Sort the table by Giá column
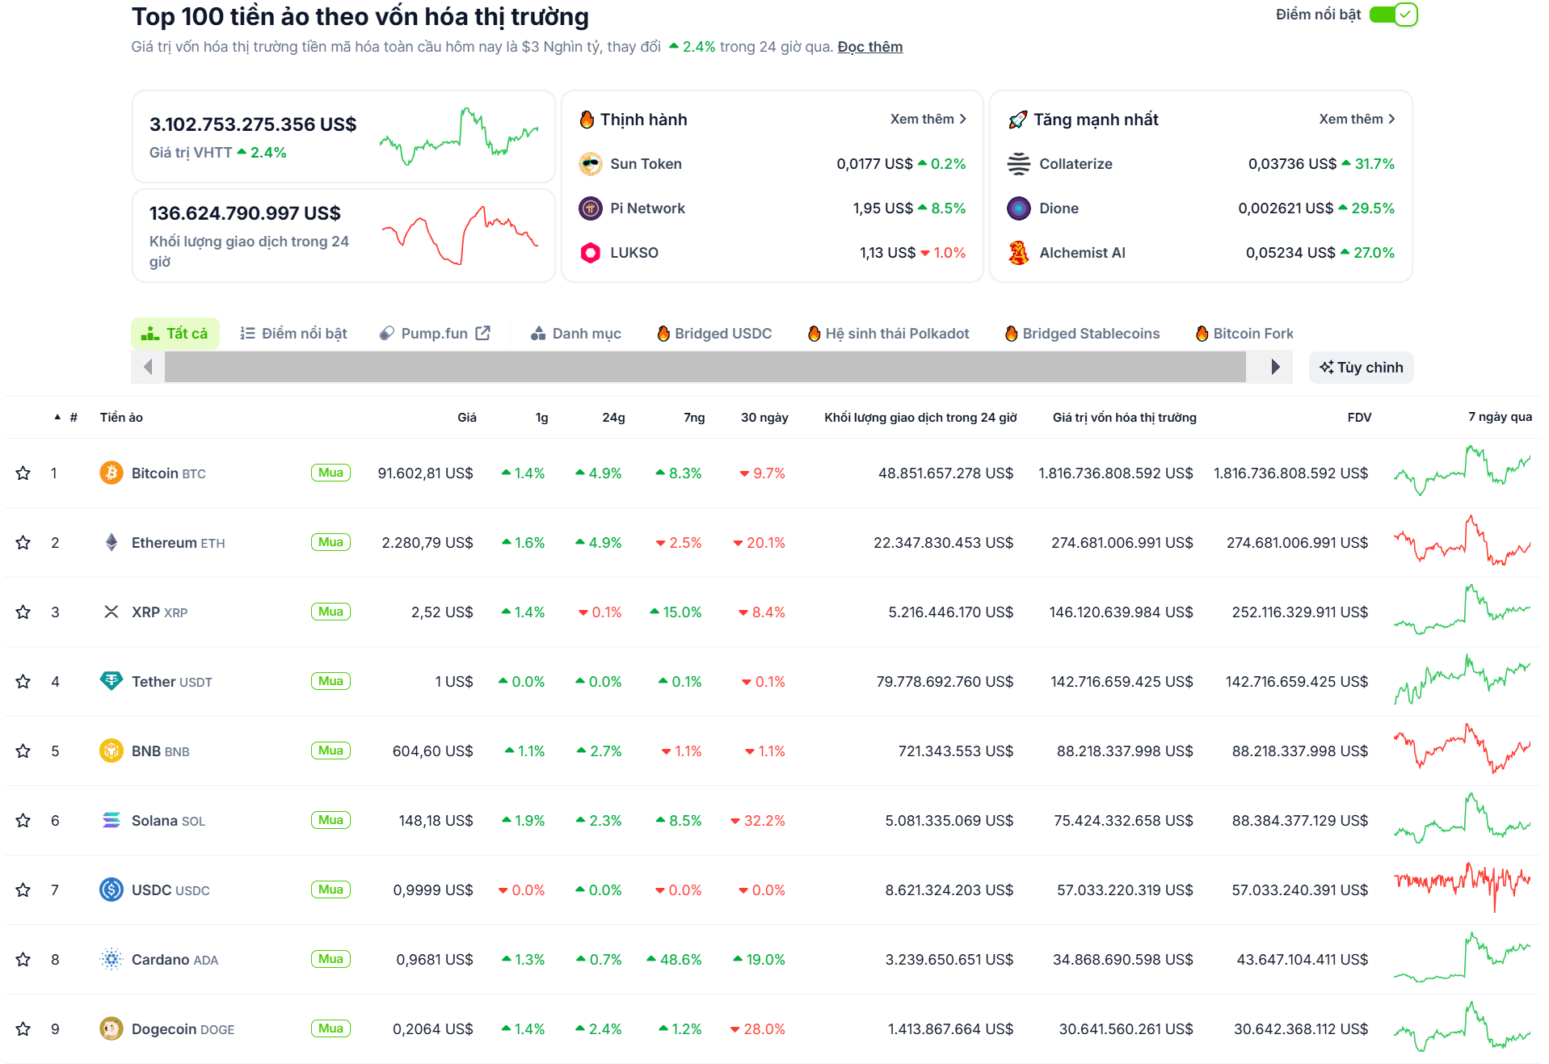 (467, 417)
